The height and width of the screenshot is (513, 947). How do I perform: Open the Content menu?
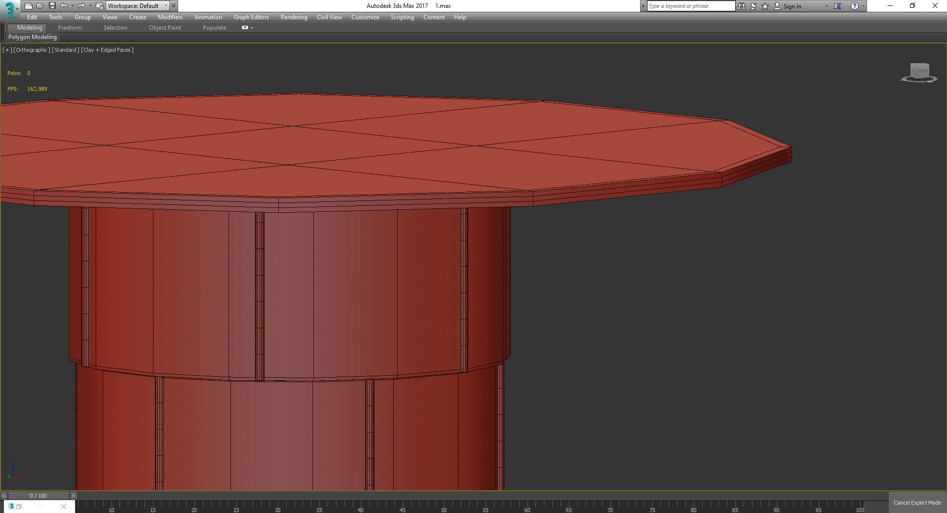point(434,17)
